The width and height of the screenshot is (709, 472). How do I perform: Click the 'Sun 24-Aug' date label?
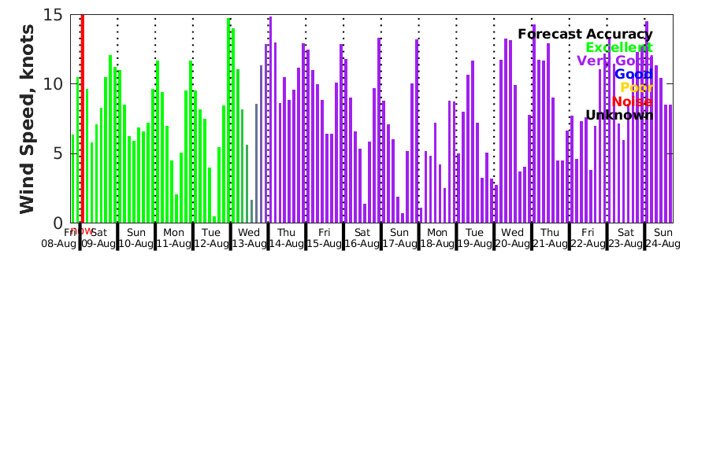pyautogui.click(x=663, y=238)
